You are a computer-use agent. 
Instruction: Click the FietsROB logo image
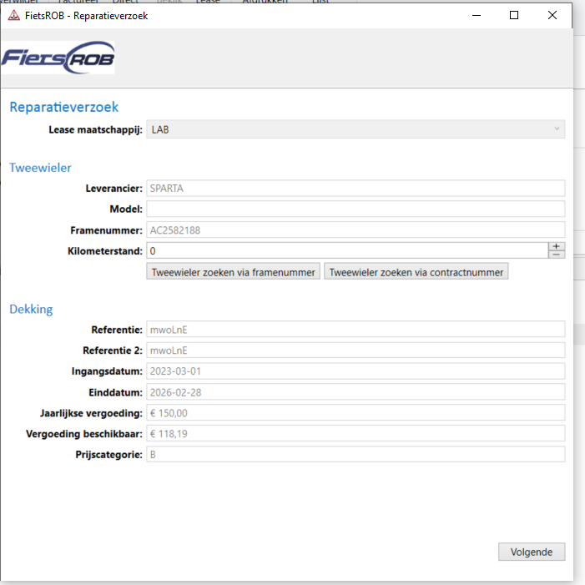click(58, 58)
